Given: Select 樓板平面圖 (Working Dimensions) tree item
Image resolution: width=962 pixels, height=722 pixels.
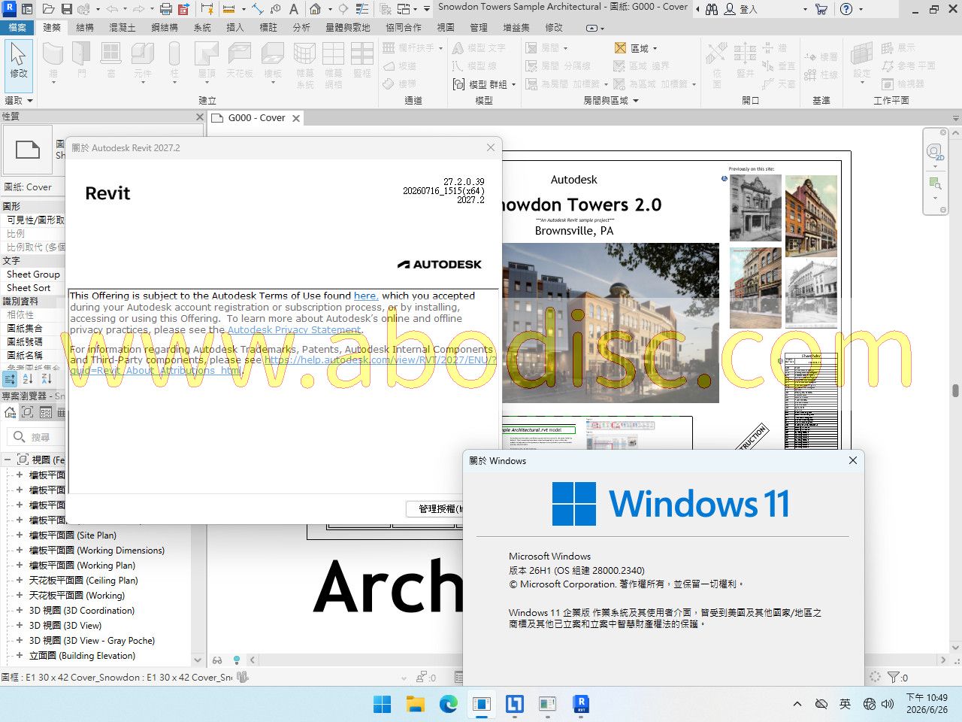Looking at the screenshot, I should pos(97,551).
